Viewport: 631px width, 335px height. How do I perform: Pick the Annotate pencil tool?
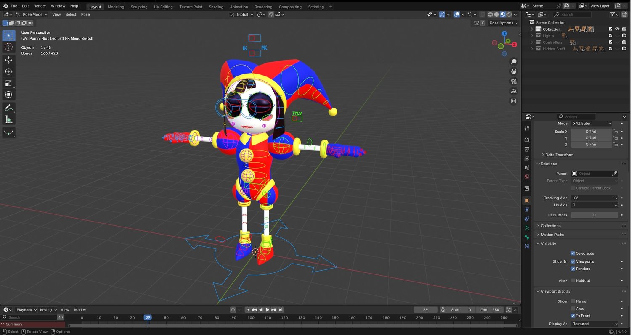pyautogui.click(x=8, y=108)
